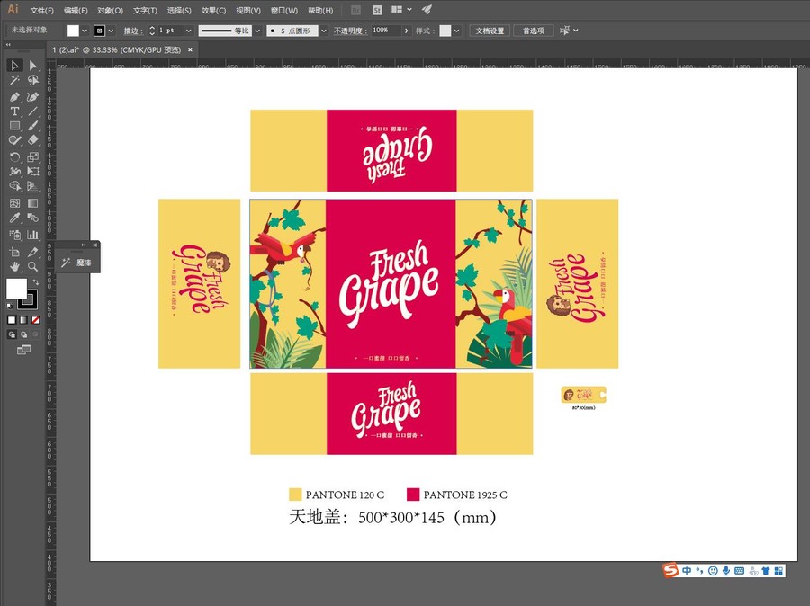This screenshot has height=606, width=810.
Task: Reset to default fill and stroke
Action: [9, 306]
